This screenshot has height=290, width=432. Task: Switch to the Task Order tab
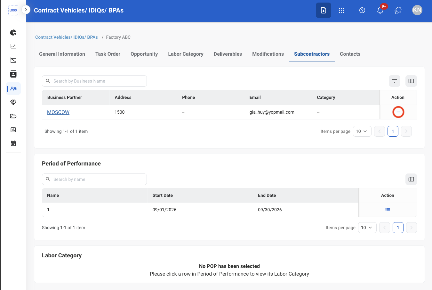108,54
